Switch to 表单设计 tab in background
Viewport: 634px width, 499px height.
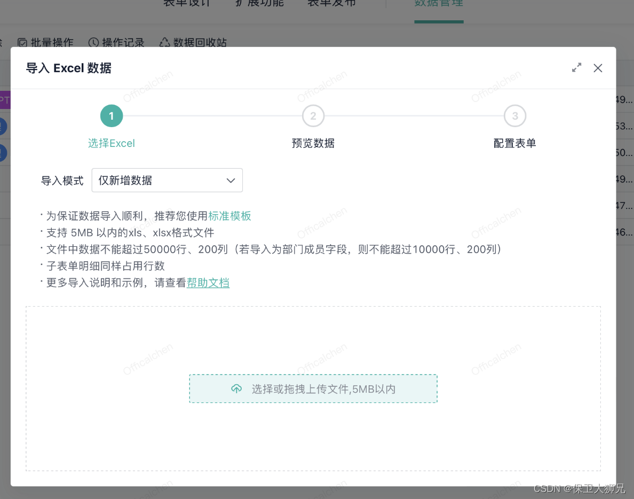(x=187, y=3)
